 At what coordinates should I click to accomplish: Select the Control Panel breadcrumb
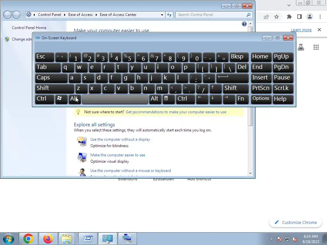[x=49, y=15]
